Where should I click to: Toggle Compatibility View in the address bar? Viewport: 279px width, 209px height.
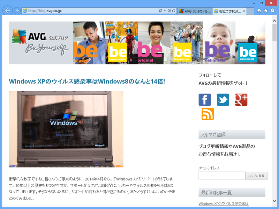tap(169, 11)
